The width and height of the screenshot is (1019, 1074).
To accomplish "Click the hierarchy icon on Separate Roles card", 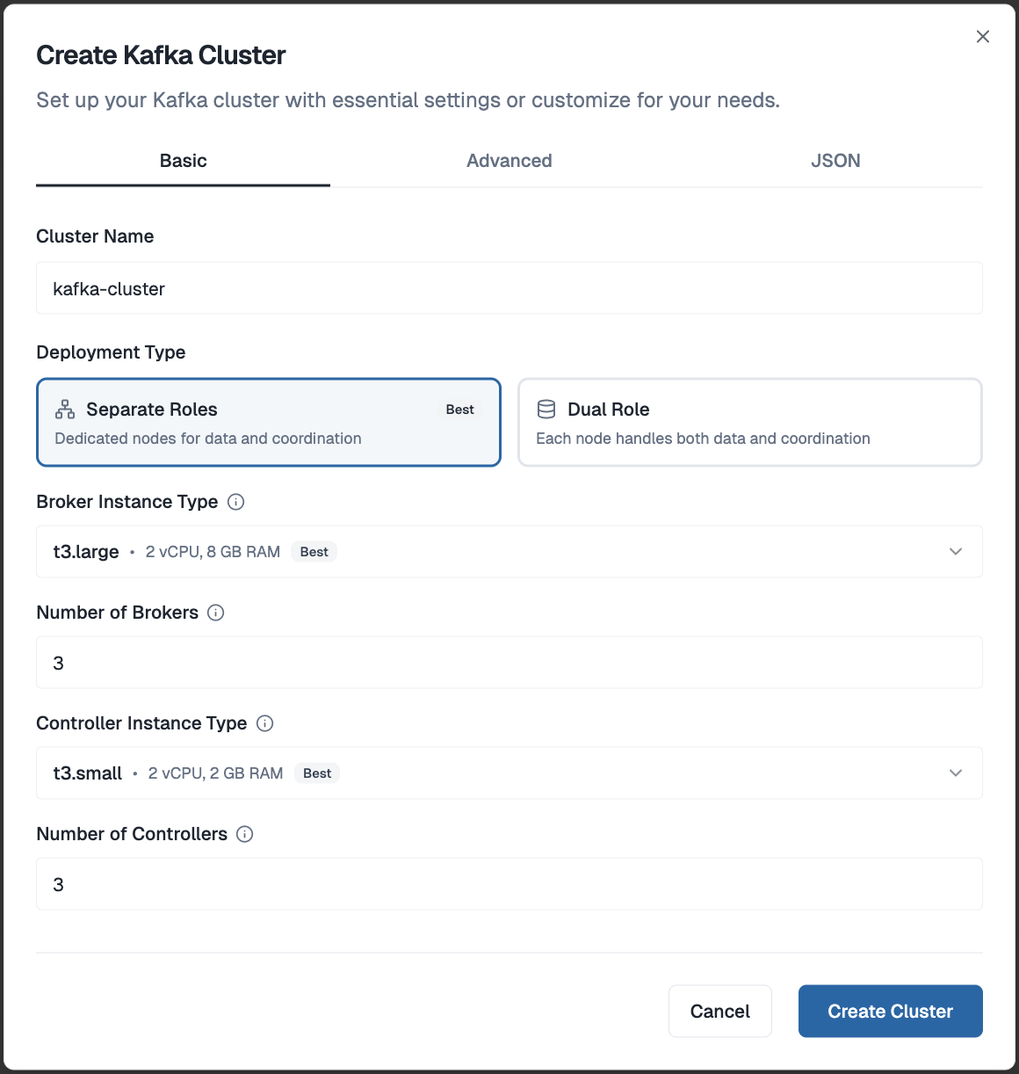I will pos(62,409).
